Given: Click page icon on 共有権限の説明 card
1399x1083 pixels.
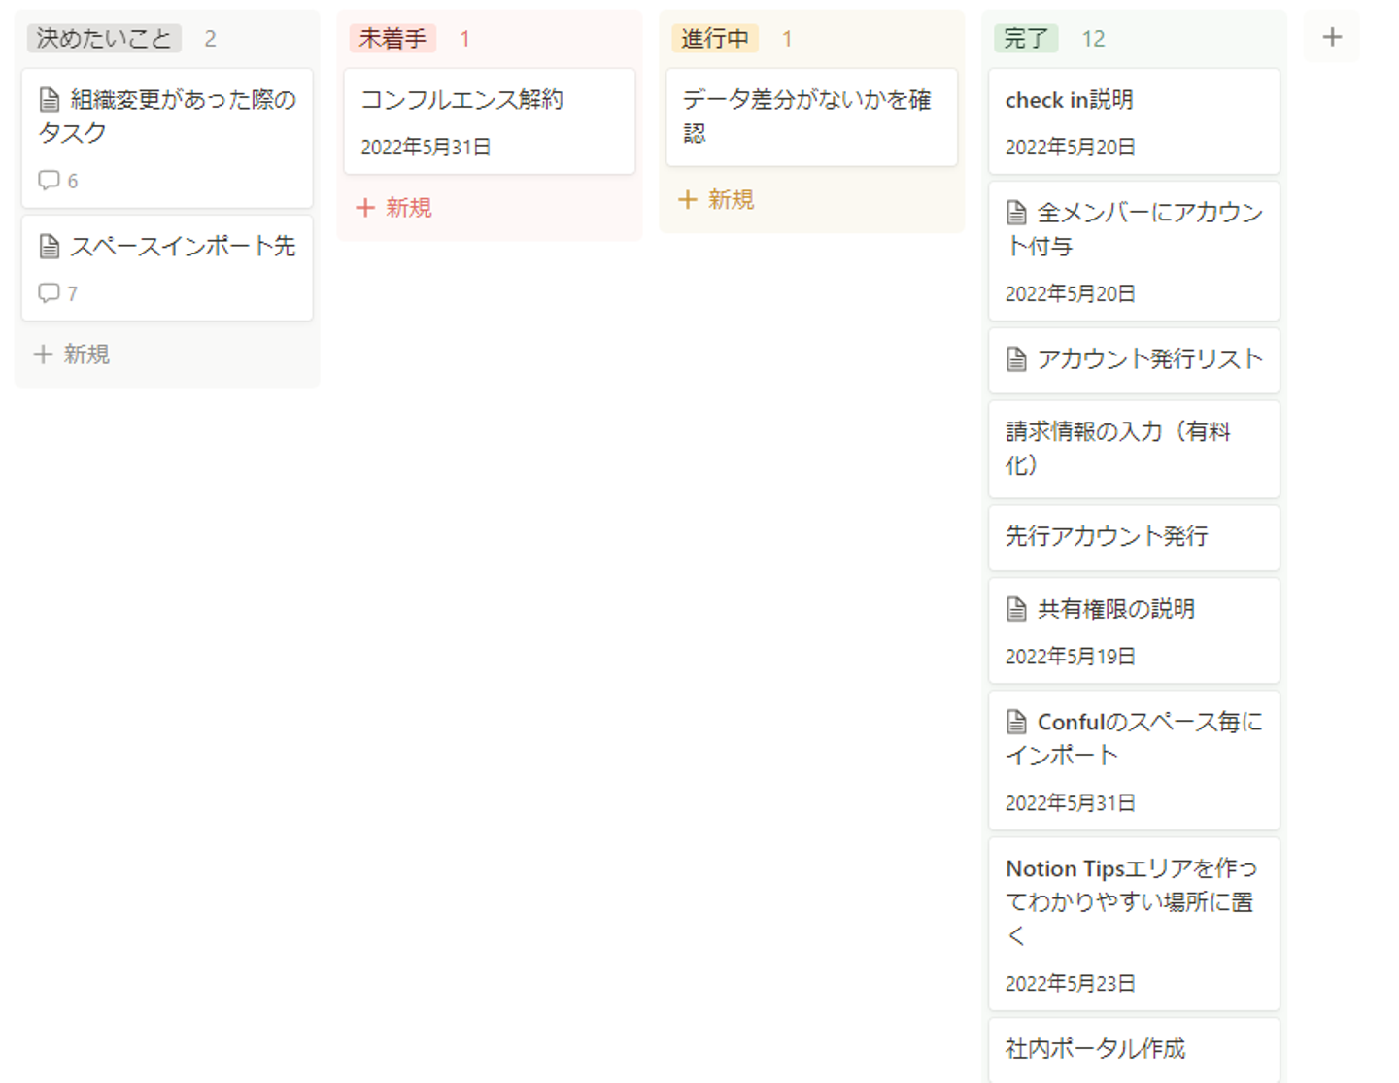Looking at the screenshot, I should click(x=1016, y=609).
